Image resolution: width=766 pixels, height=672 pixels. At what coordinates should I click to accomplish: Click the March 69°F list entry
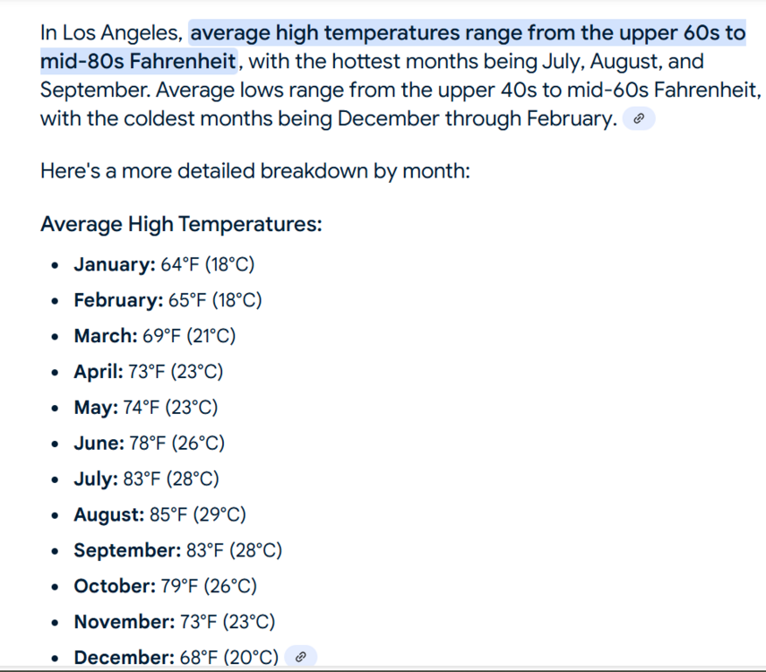click(154, 336)
